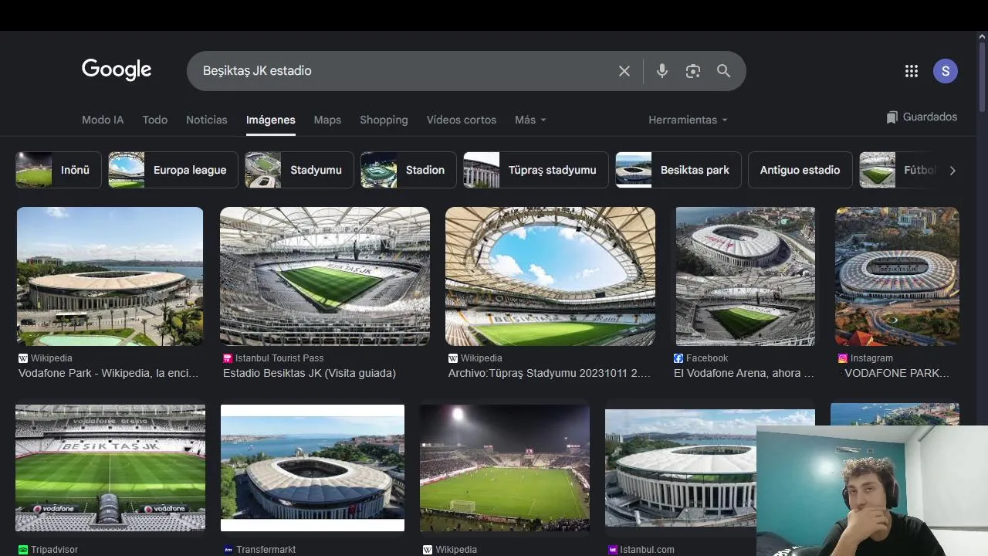988x556 pixels.
Task: Click Istanbul Tourist Pass source label
Action: pos(279,358)
